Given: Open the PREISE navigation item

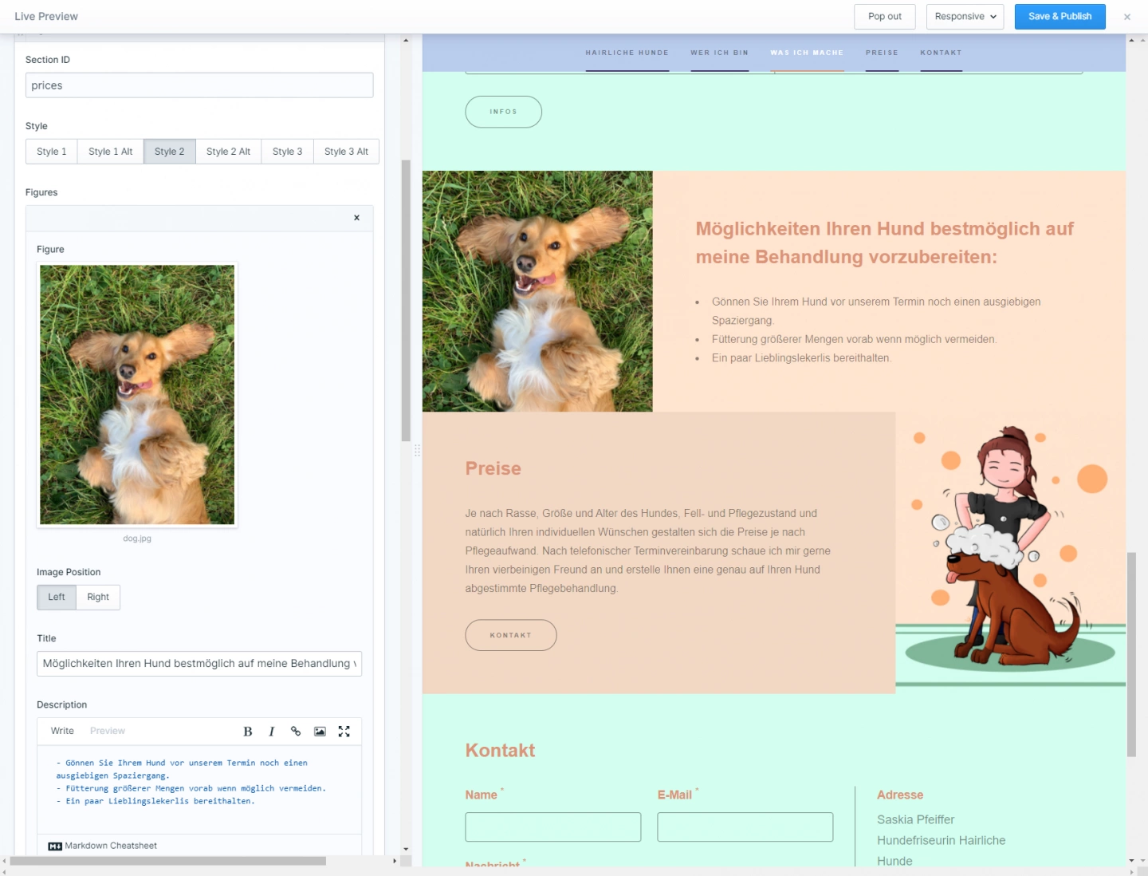Looking at the screenshot, I should [882, 53].
